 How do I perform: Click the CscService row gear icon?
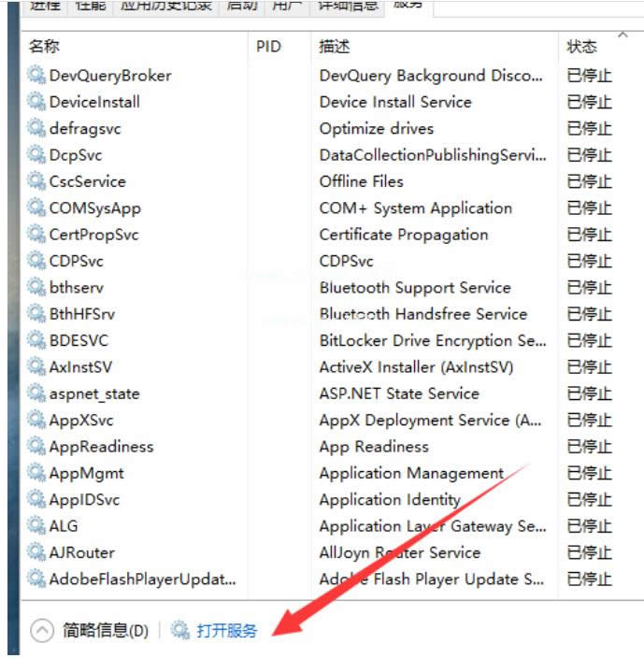tap(36, 181)
